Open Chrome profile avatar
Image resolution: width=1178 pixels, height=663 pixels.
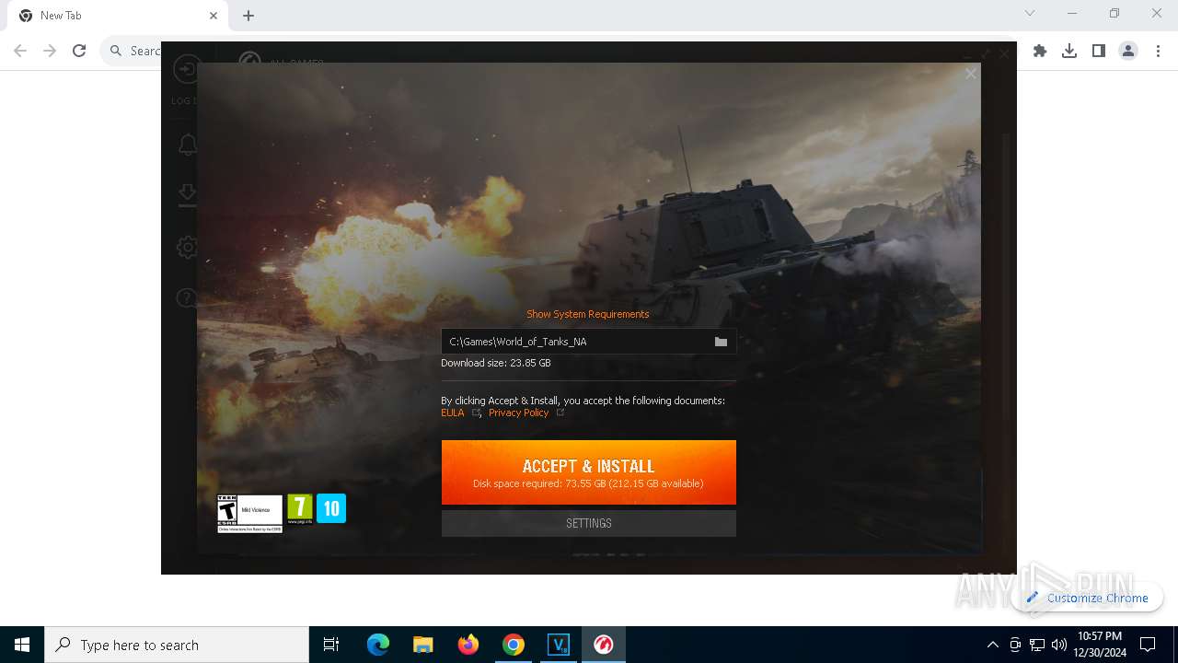click(1128, 51)
